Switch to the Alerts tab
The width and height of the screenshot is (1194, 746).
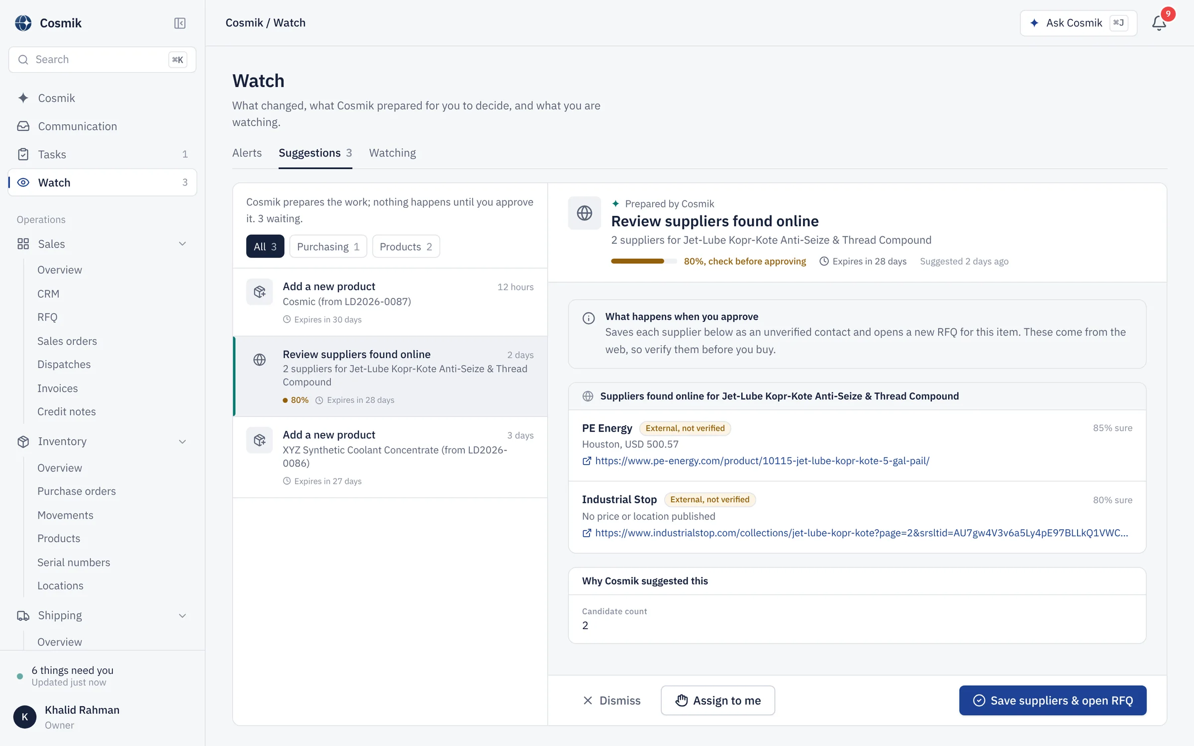(247, 153)
